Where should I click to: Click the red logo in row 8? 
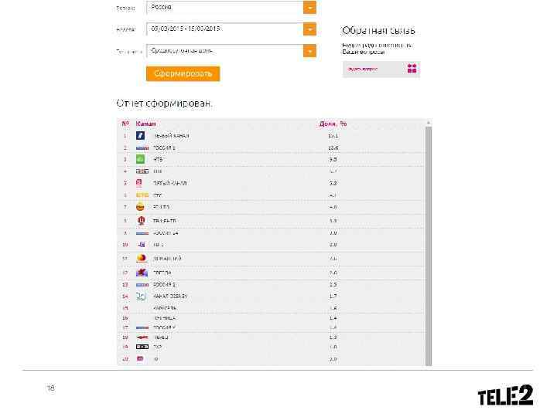(x=141, y=220)
